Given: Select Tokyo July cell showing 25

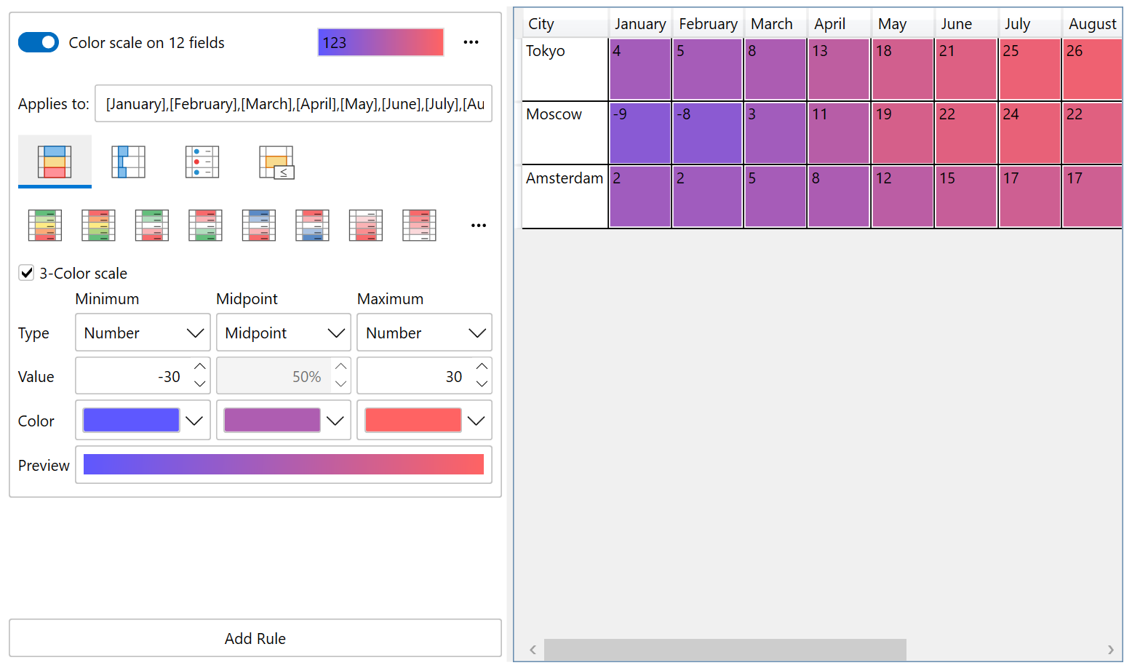Looking at the screenshot, I should [1030, 69].
